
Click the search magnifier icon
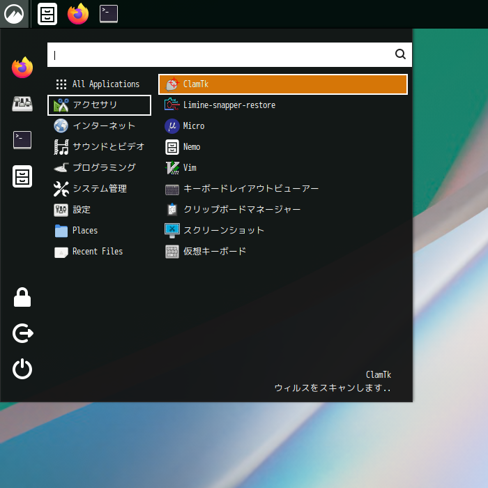click(400, 54)
